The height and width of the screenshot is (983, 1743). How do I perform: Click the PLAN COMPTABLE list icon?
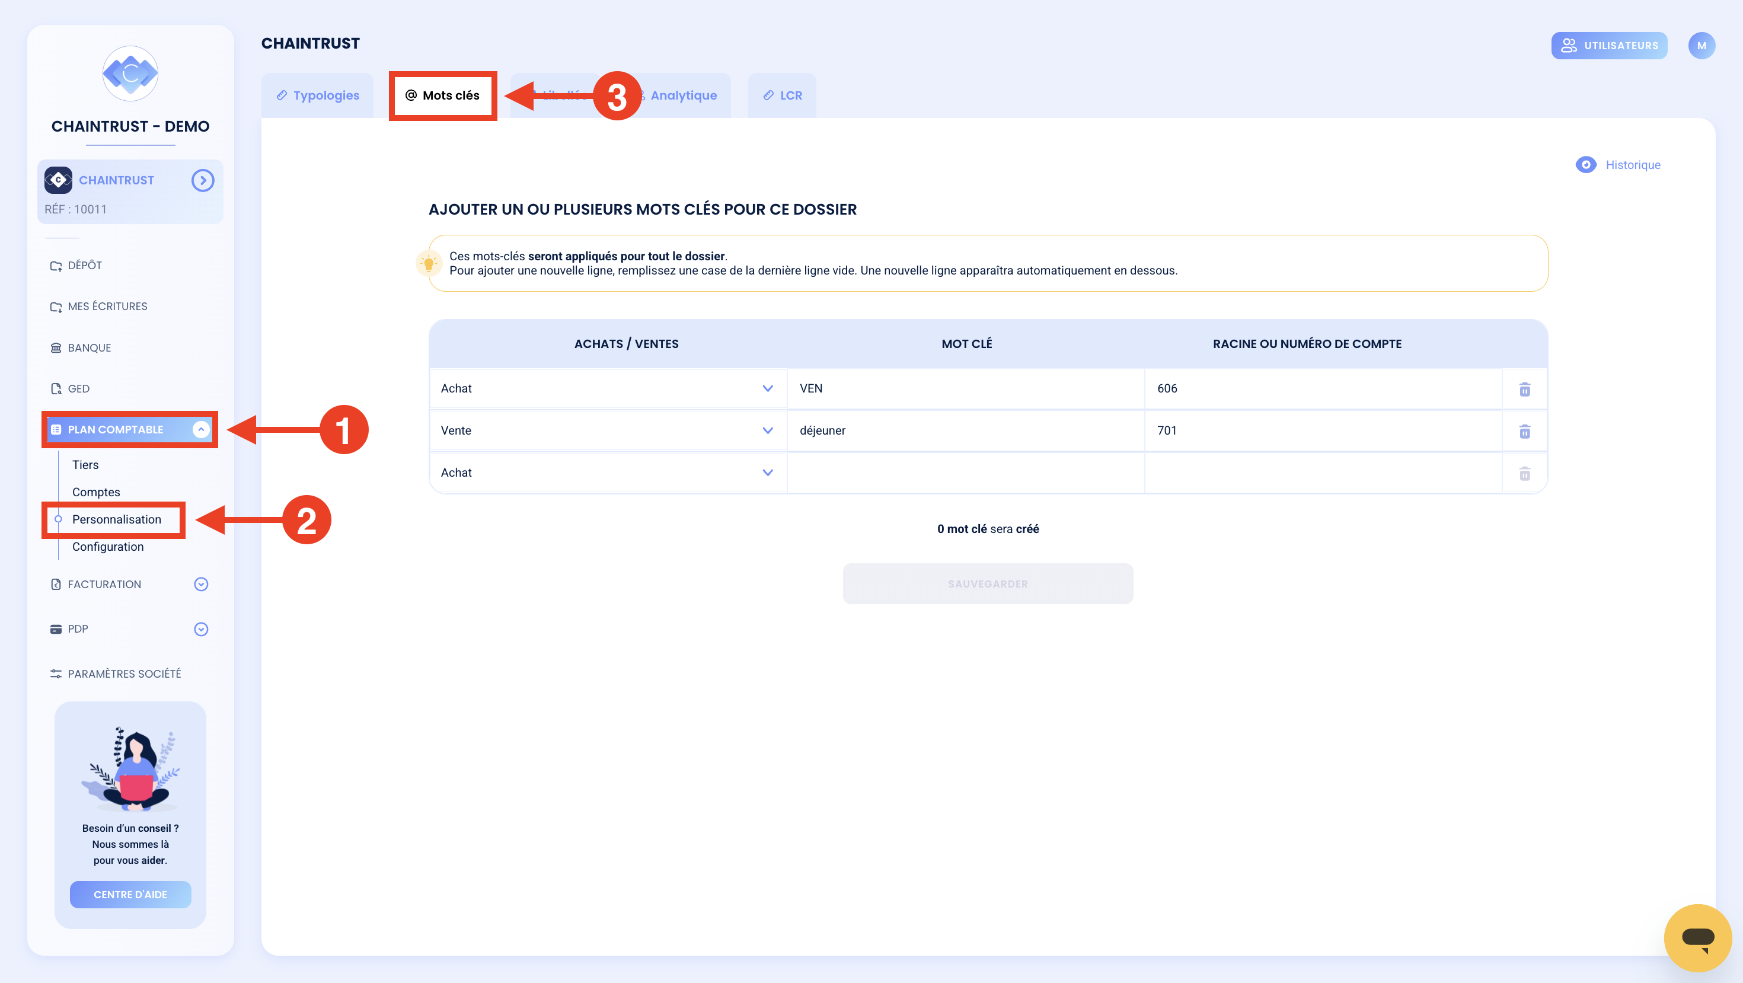(x=56, y=430)
